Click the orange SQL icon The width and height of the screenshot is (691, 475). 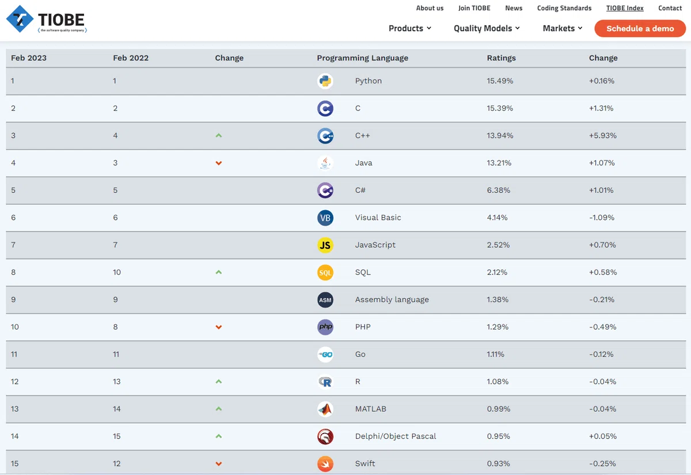tap(325, 272)
